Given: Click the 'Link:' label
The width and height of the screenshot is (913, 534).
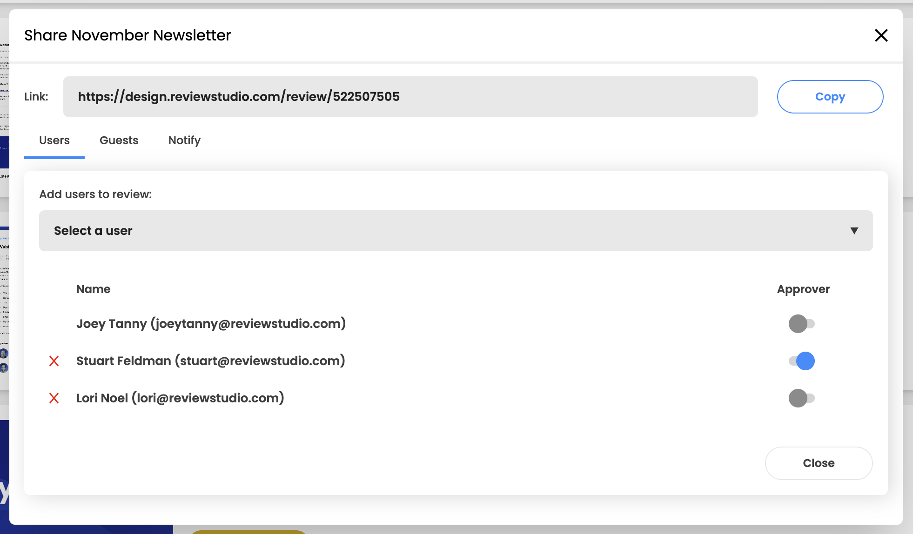Looking at the screenshot, I should (36, 97).
